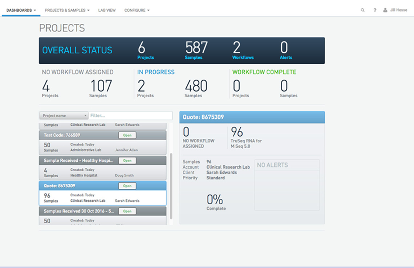Select the In Progress status heading
This screenshot has width=414, height=268.
point(156,72)
